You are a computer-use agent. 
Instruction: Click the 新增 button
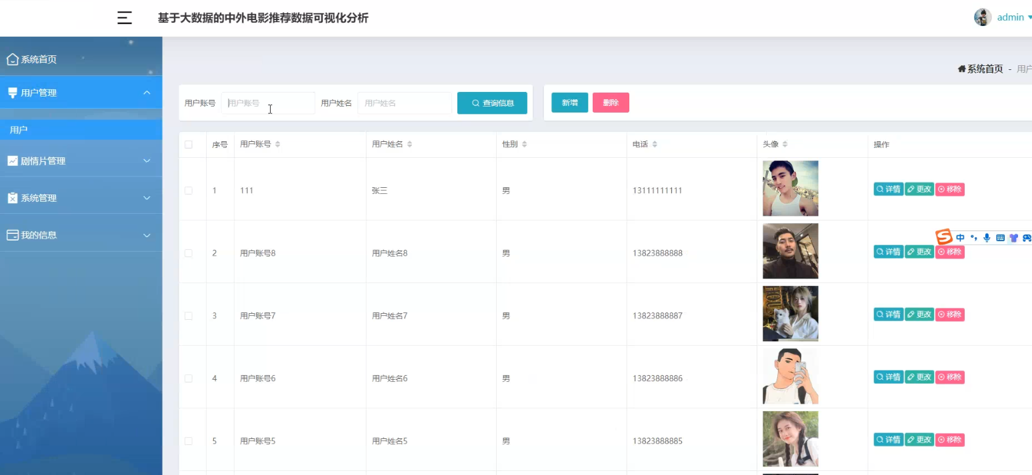[x=570, y=103]
